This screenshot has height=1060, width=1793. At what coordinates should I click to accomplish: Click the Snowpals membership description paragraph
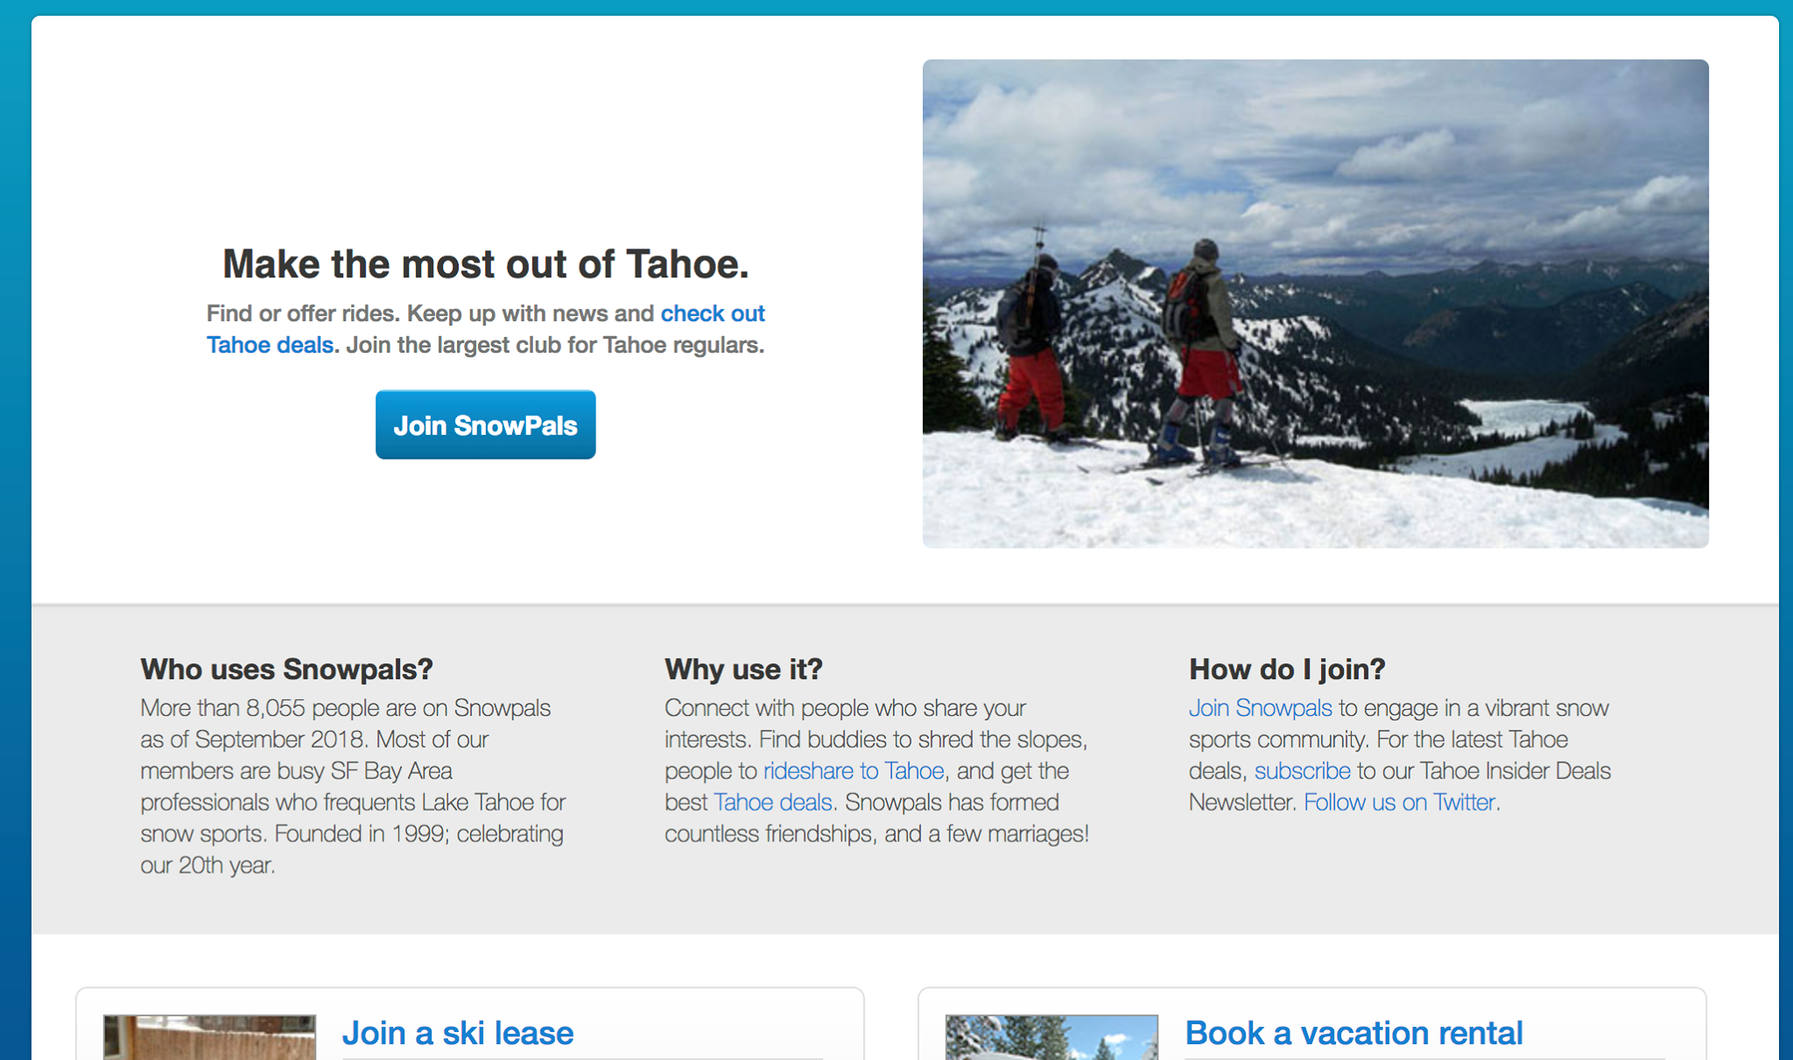(354, 786)
